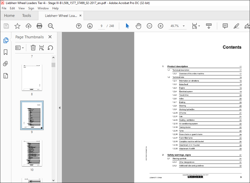Open the Window menu
The height and width of the screenshot is (183, 250).
[x=43, y=8]
